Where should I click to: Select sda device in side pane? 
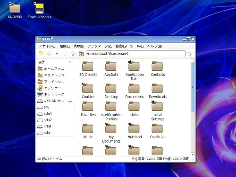point(43,133)
